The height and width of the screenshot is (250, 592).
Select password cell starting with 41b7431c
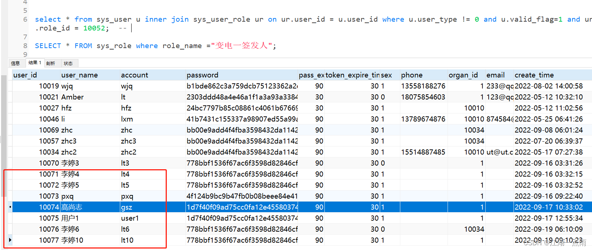click(x=242, y=119)
